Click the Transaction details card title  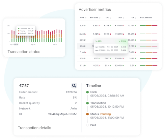(35, 128)
